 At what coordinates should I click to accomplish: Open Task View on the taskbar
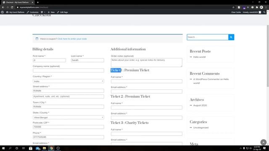pyautogui.click(x=24, y=148)
